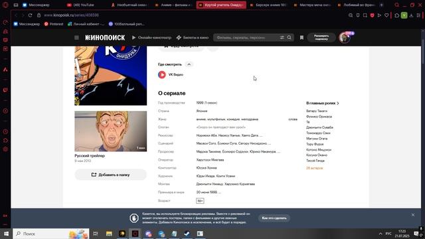Open advanced search filter icon
Viewport: 425px width, 239px height.
coord(282,38)
